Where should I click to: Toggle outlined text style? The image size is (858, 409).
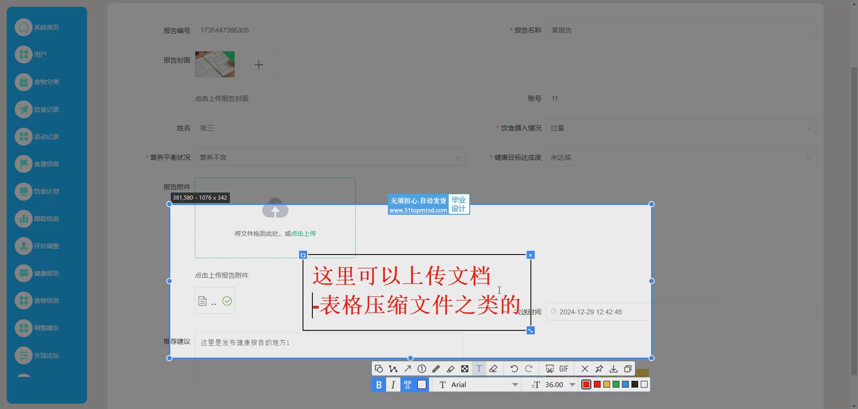[x=408, y=385]
